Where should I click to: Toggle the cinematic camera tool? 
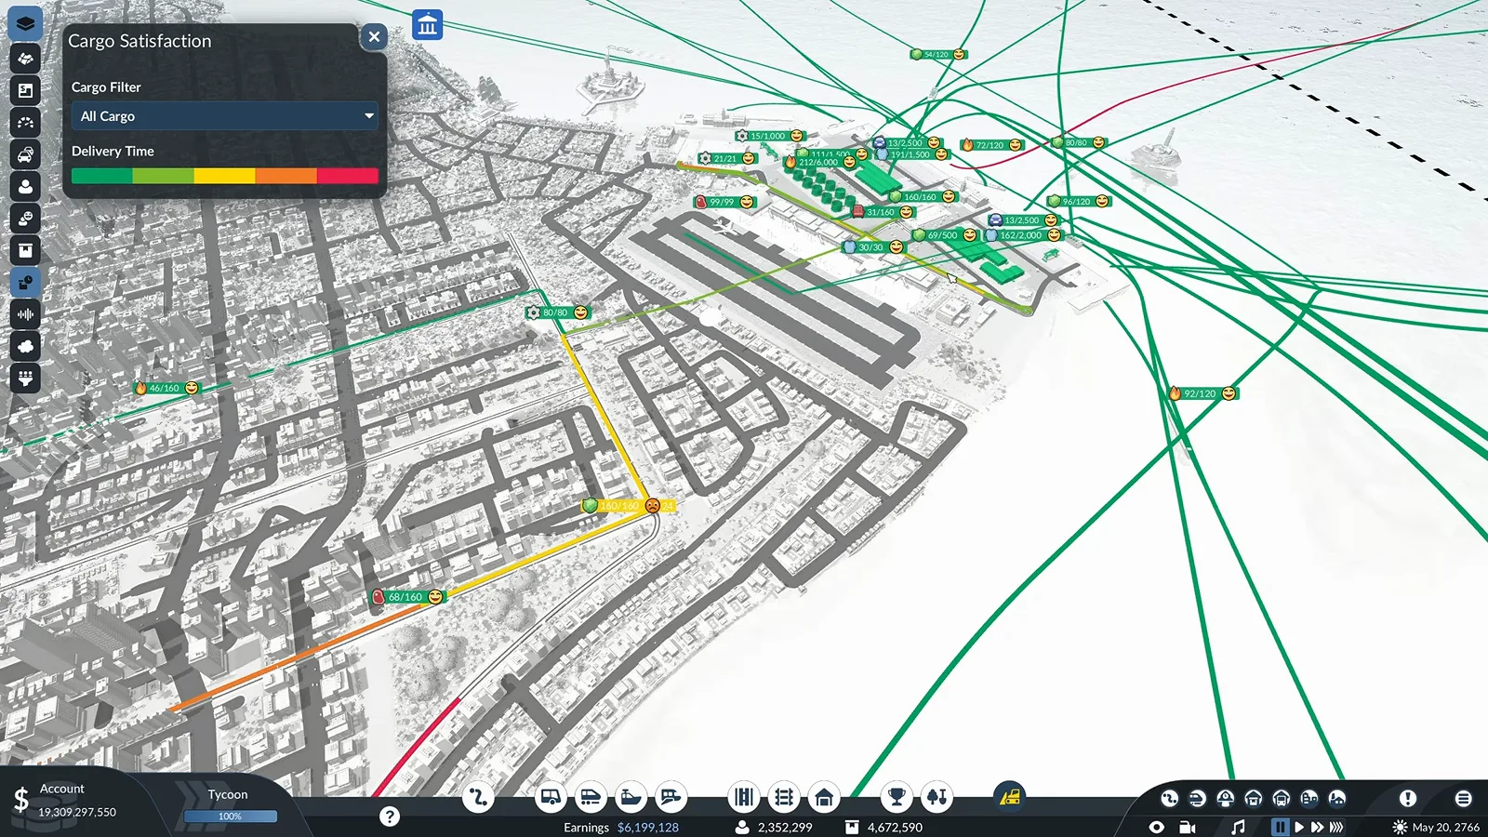1188,827
